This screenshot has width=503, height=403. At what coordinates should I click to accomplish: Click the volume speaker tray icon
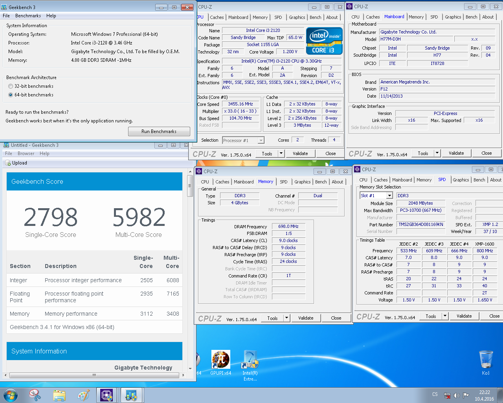click(x=456, y=395)
